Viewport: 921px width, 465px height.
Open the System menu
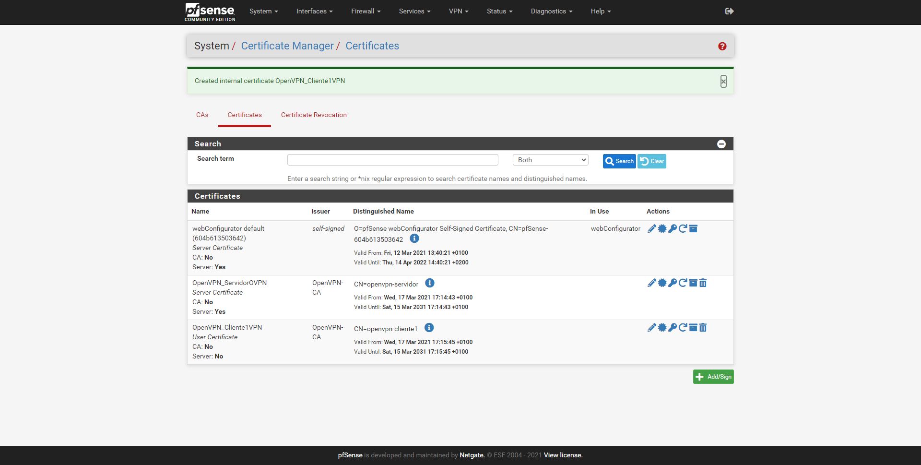coord(264,11)
